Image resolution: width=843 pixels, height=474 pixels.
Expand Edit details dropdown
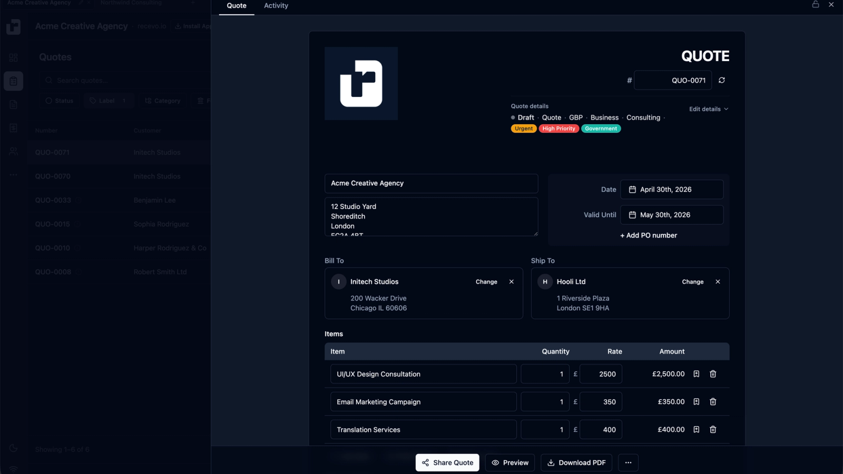709,109
